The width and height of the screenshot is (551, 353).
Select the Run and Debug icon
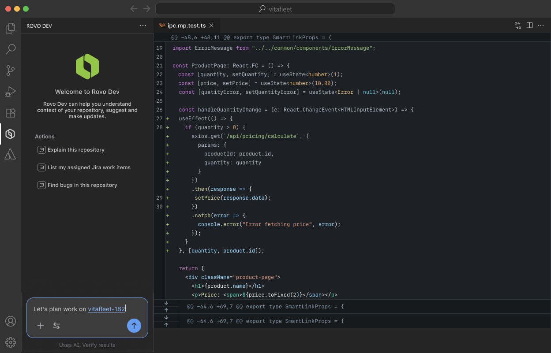[11, 91]
